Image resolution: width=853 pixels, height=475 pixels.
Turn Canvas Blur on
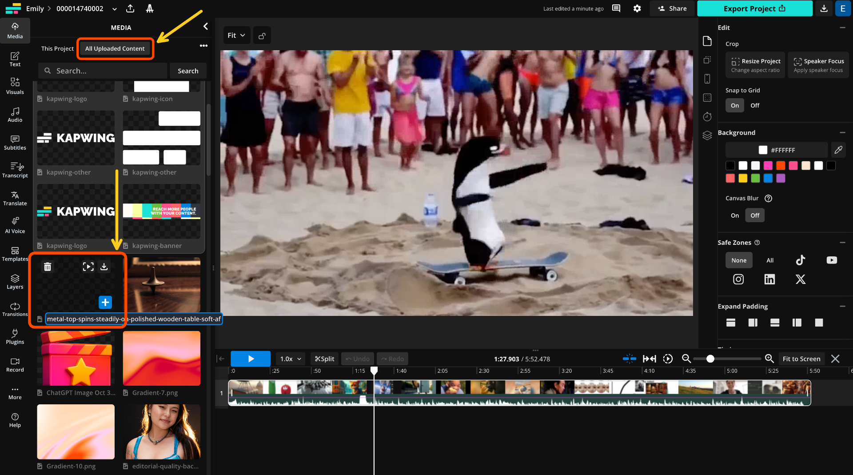pyautogui.click(x=735, y=216)
